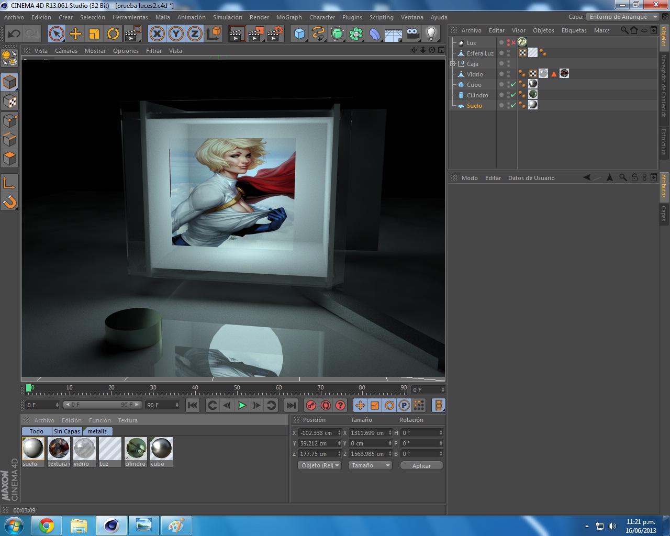Select the metalls material layer tab
Viewport: 670px width, 536px height.
(x=97, y=431)
